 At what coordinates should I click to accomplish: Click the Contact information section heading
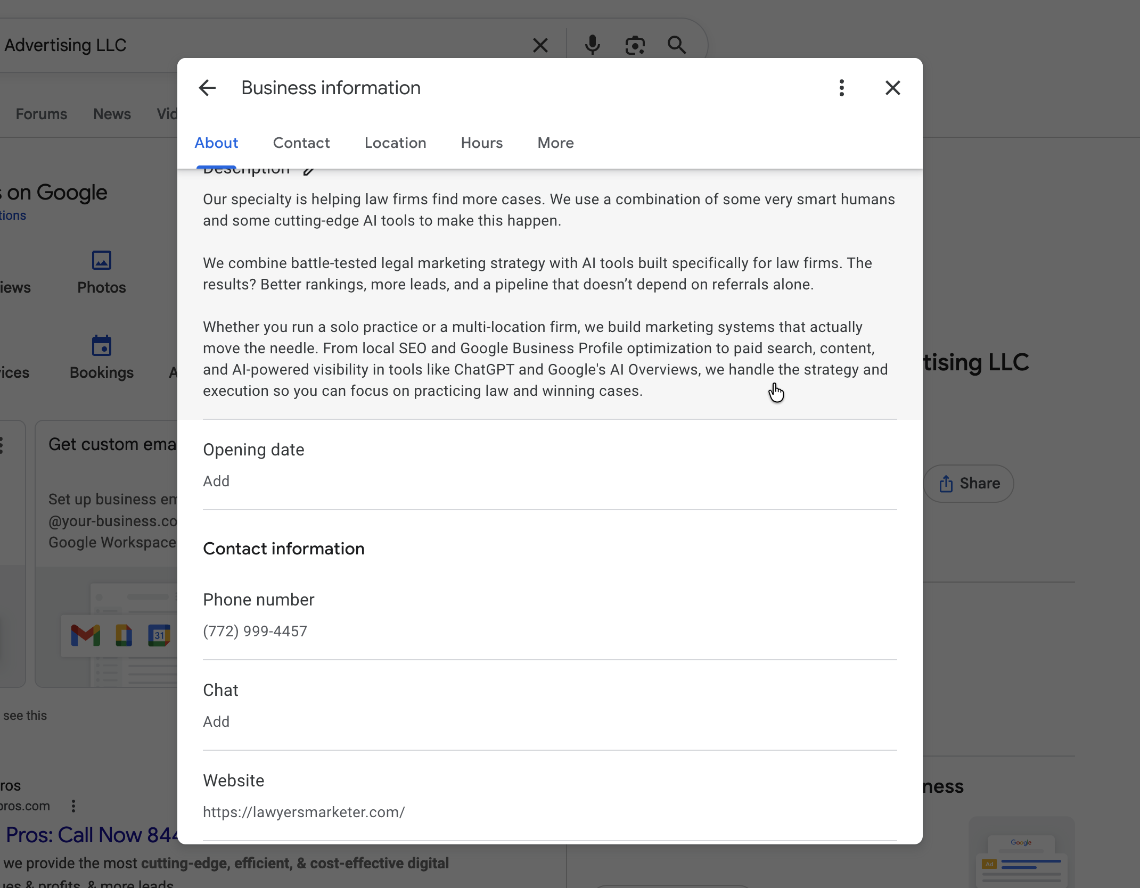284,549
